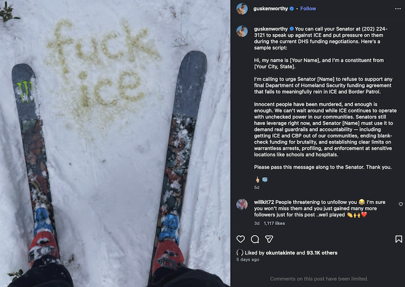Follow guskenworthy
This screenshot has height=287, width=405.
click(308, 8)
